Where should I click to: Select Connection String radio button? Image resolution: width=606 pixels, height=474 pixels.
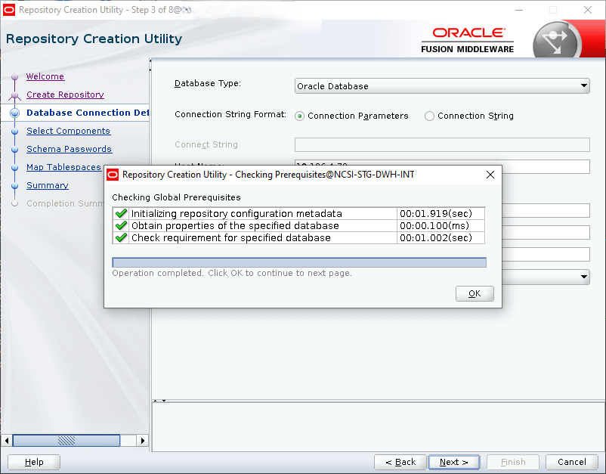[x=430, y=116]
